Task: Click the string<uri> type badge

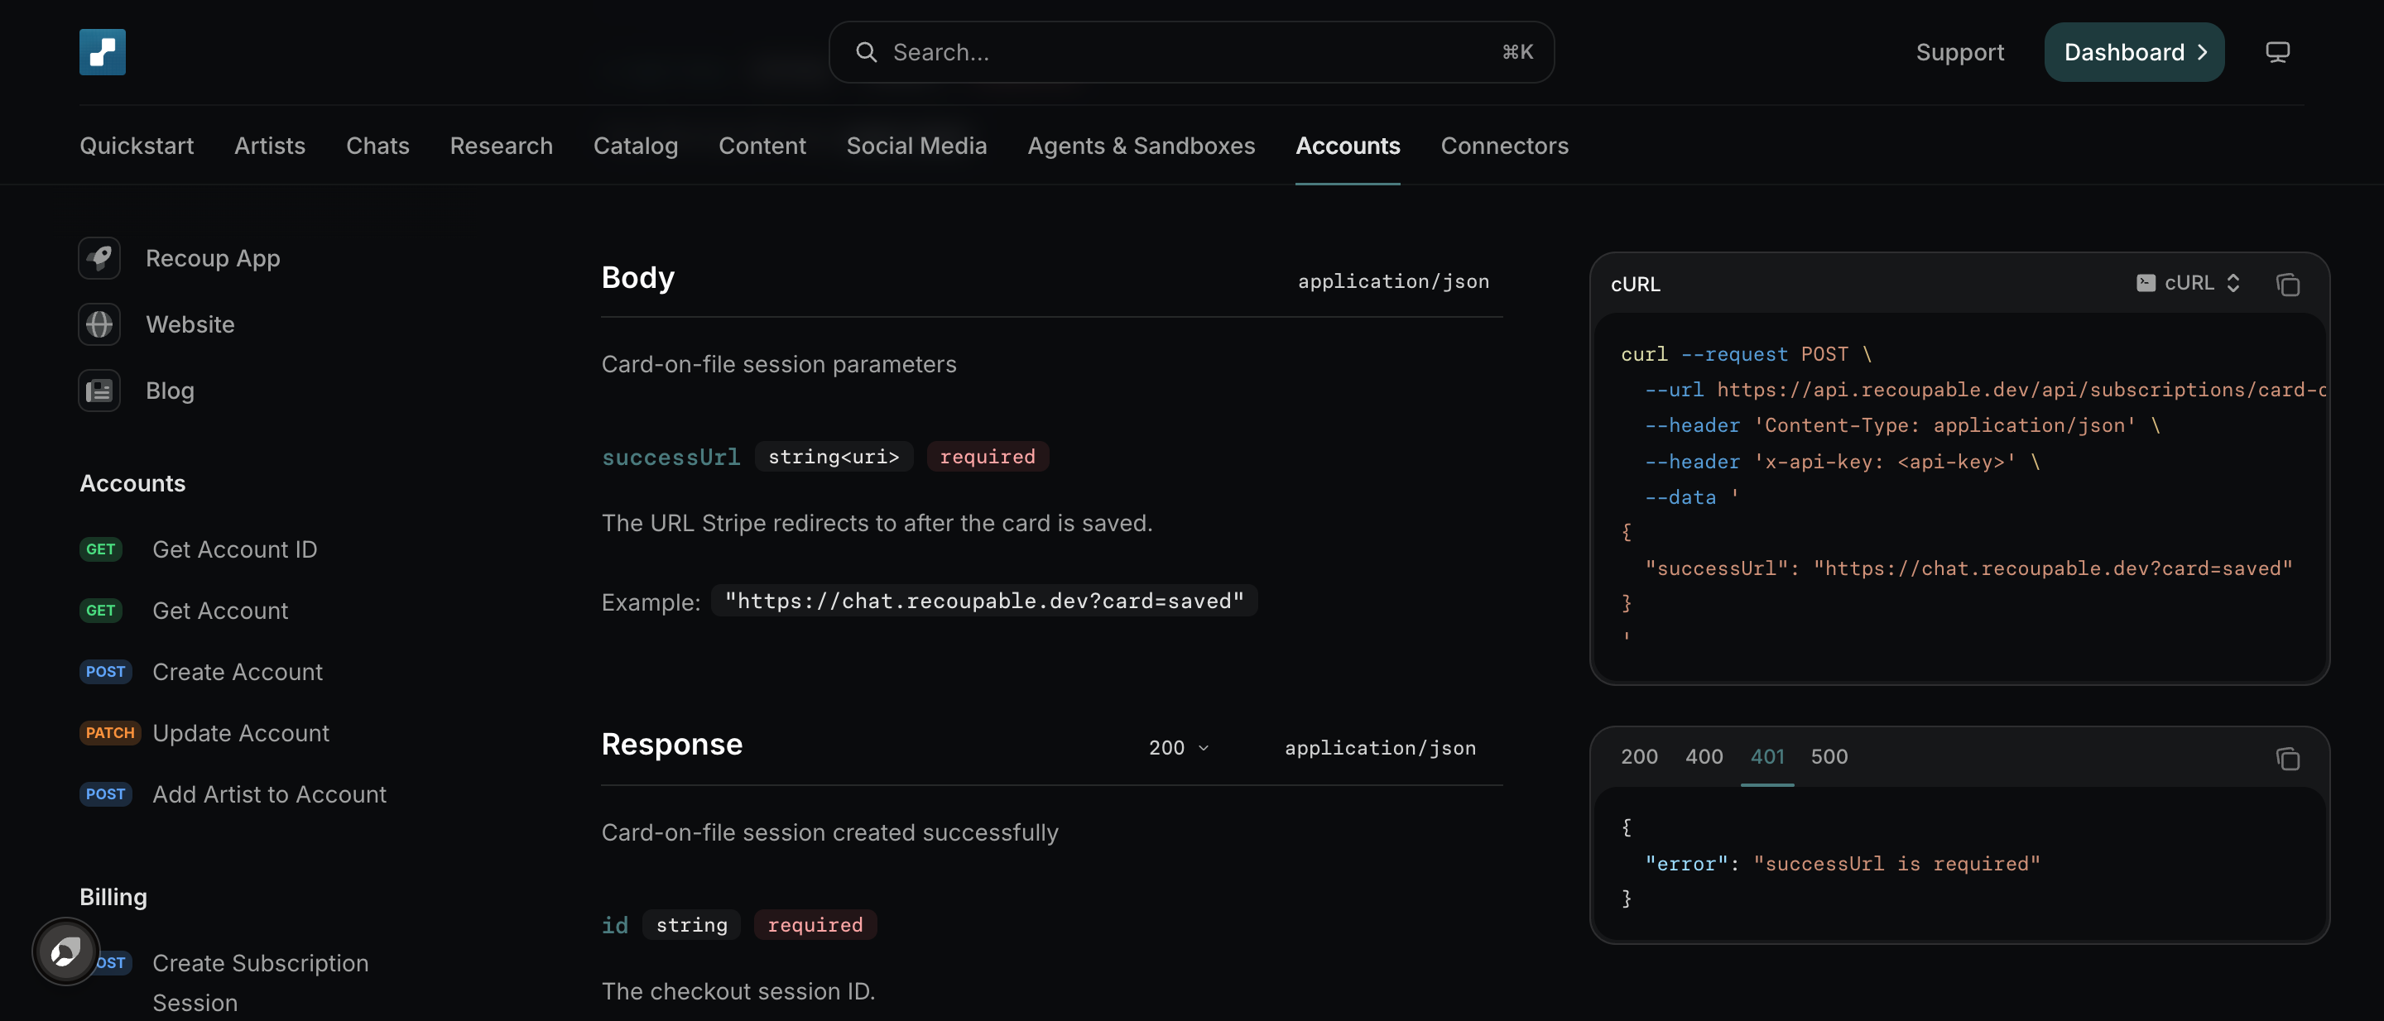Action: (834, 457)
